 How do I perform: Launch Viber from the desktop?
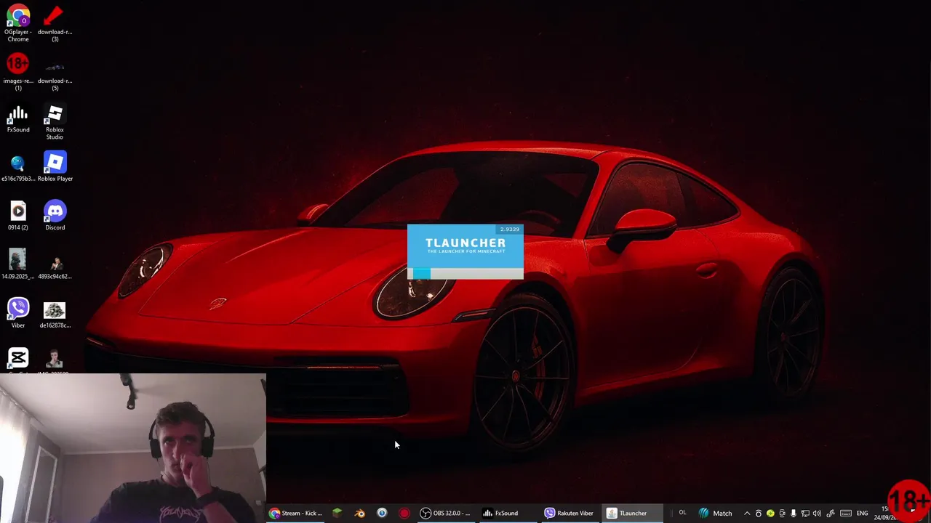click(x=18, y=314)
